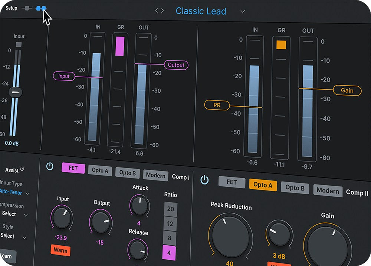Click the attack value 4
The height and width of the screenshot is (266, 371).
click(139, 223)
